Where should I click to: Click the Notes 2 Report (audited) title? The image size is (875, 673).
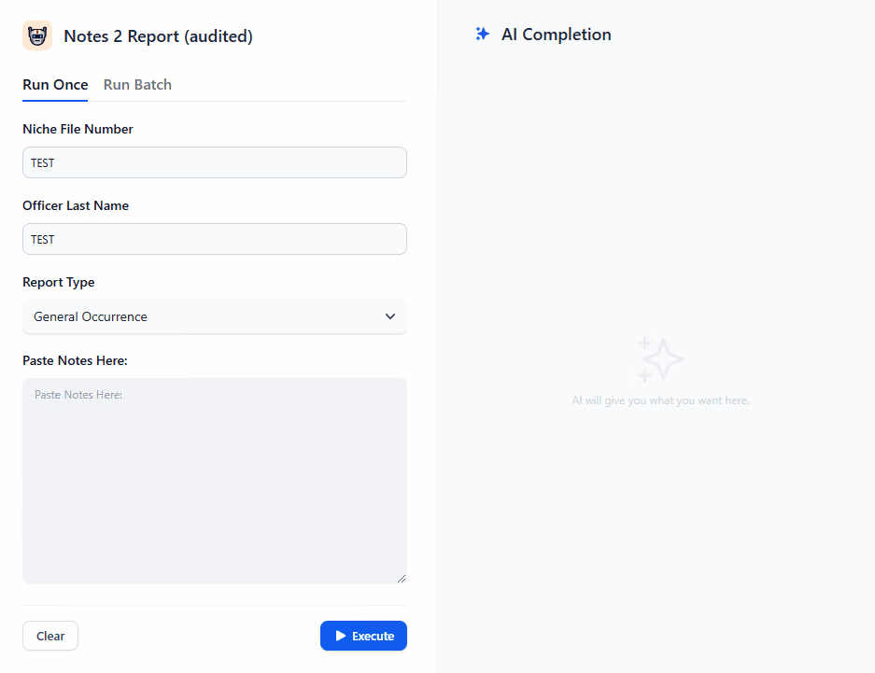pyautogui.click(x=158, y=36)
